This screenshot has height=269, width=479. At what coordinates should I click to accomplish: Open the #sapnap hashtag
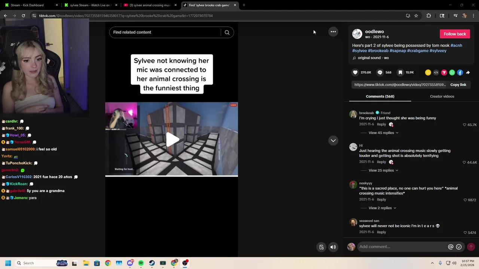pos(398,51)
